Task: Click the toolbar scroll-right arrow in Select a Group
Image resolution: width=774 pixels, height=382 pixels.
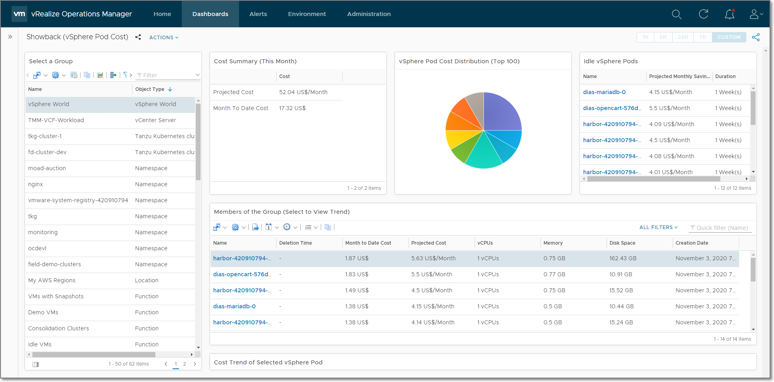Action: 131,75
